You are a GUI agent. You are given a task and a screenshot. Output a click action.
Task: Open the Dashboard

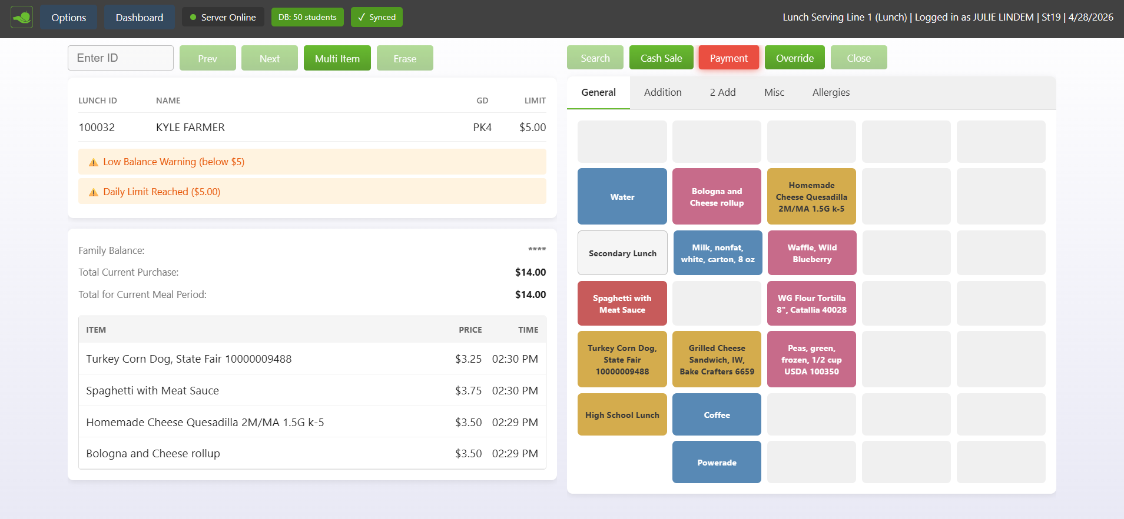140,18
